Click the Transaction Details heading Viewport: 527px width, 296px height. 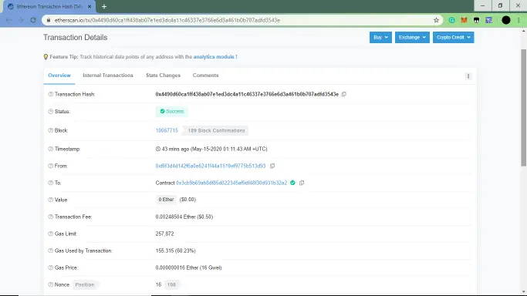point(76,38)
